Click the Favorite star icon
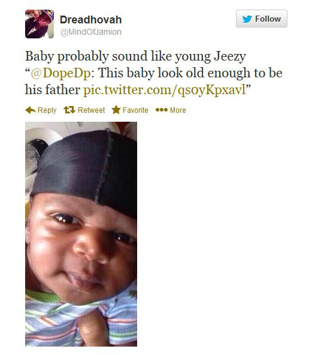312x355 pixels. point(116,110)
